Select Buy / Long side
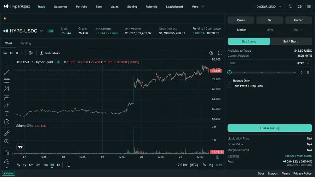Viewport: 315px width, 177px height. click(249, 41)
